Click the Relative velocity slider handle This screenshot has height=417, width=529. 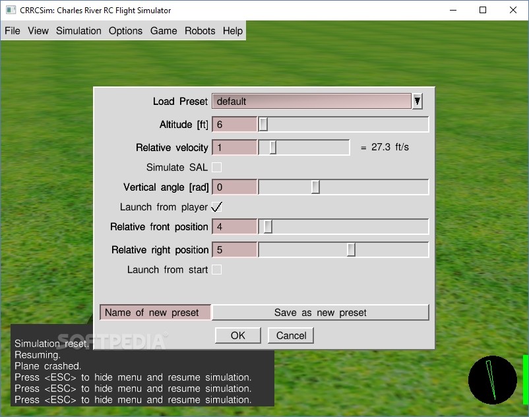(x=272, y=147)
